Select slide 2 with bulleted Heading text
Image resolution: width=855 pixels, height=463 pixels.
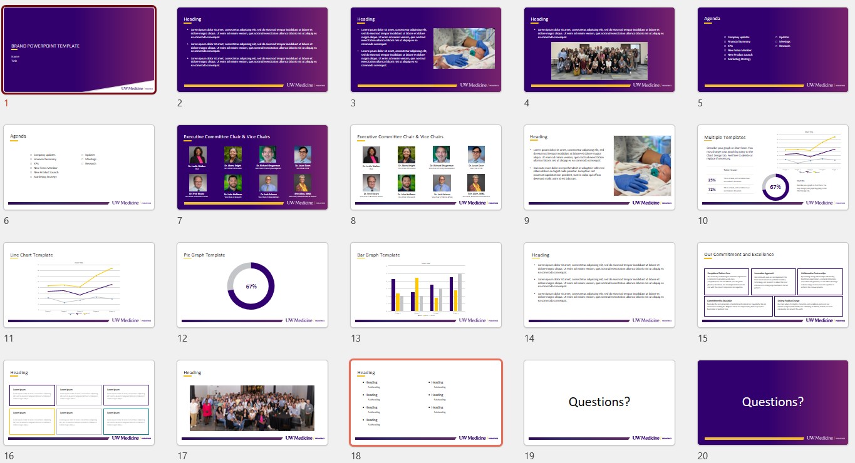click(252, 49)
